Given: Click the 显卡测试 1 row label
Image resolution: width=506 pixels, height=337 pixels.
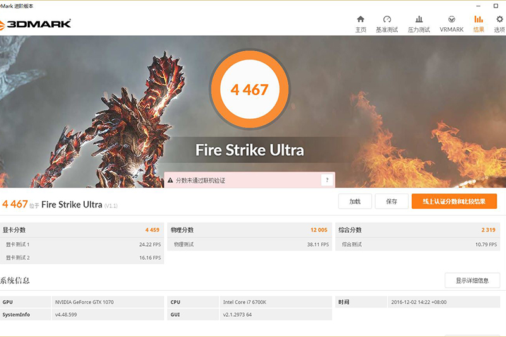Looking at the screenshot, I should [x=18, y=245].
